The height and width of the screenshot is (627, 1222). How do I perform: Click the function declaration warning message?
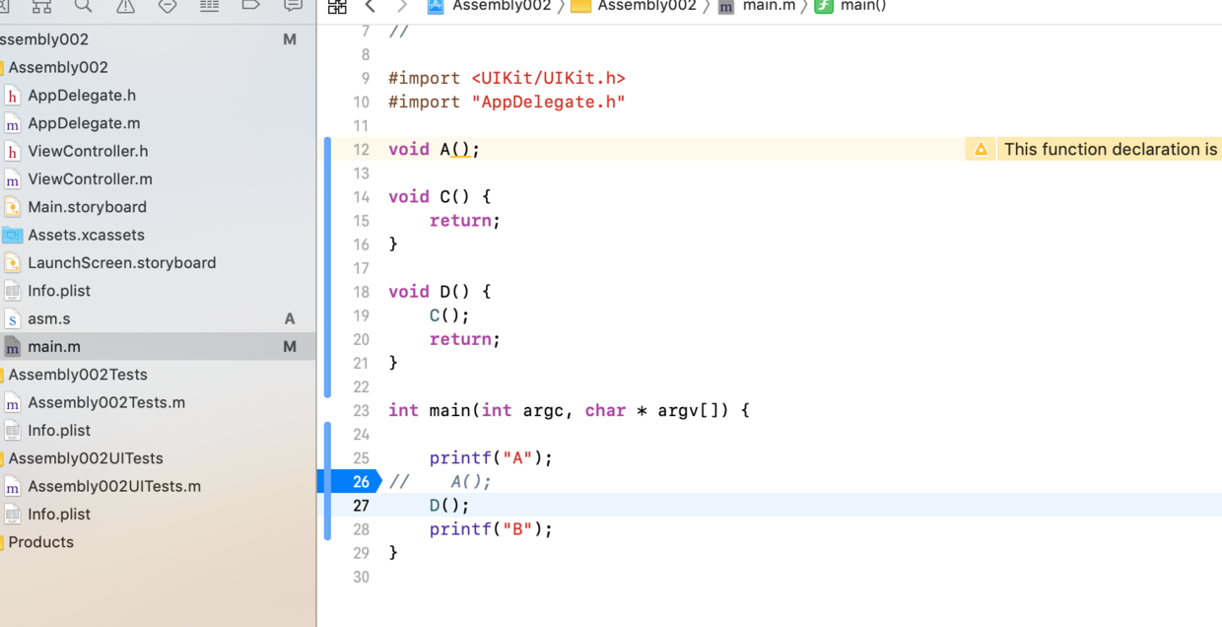(1111, 150)
